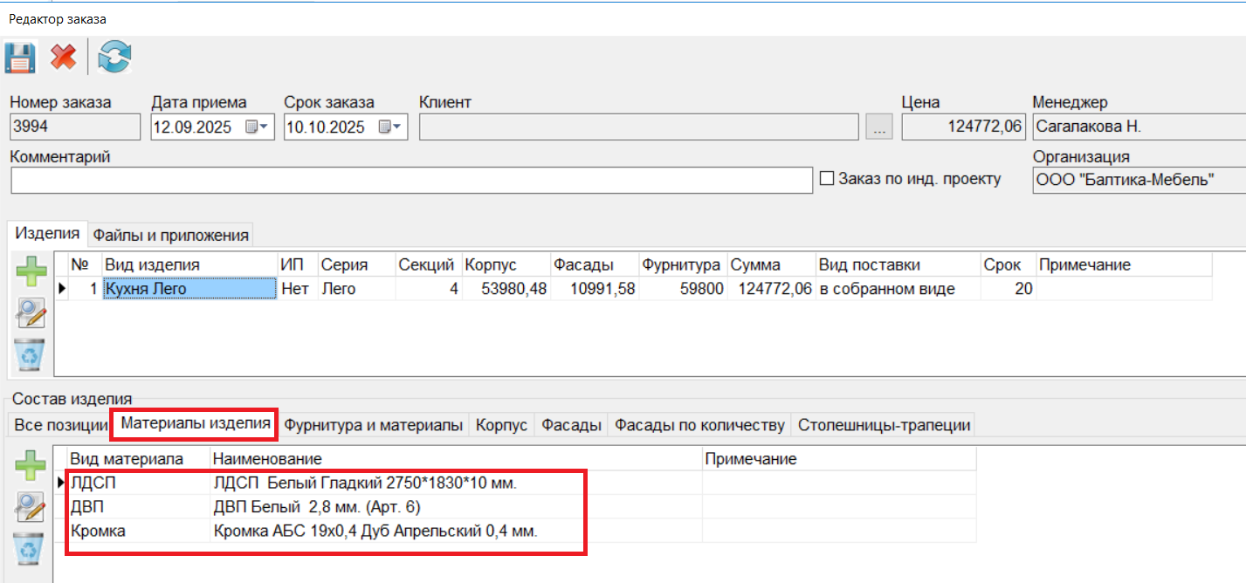This screenshot has height=583, width=1246.
Task: Delete product using recycle bin icon
Action: 31,354
